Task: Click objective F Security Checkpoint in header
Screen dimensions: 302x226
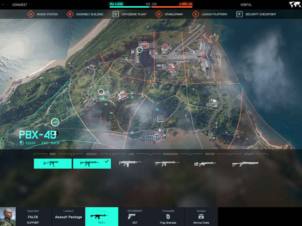Action: point(256,14)
